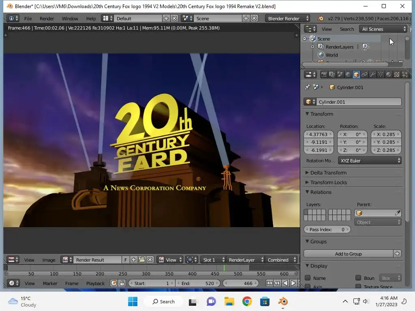The image size is (415, 311).
Task: Click the first block of the Layers grid
Action: pyautogui.click(x=306, y=212)
